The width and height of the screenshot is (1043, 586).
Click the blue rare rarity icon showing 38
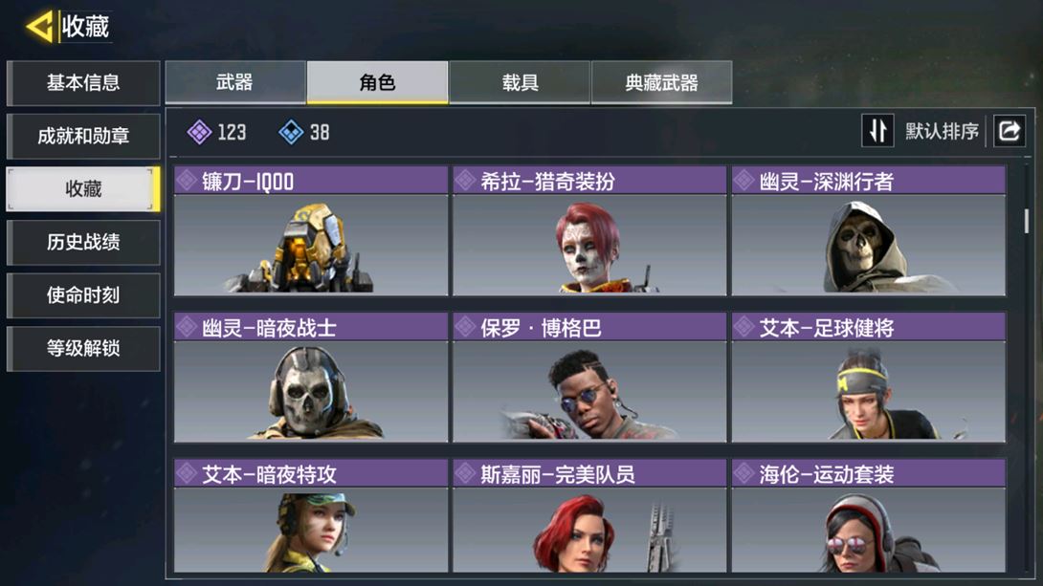(291, 132)
